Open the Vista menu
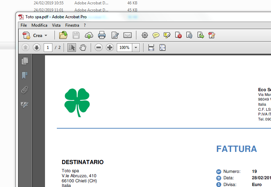The width and height of the screenshot is (271, 187). coord(57,25)
